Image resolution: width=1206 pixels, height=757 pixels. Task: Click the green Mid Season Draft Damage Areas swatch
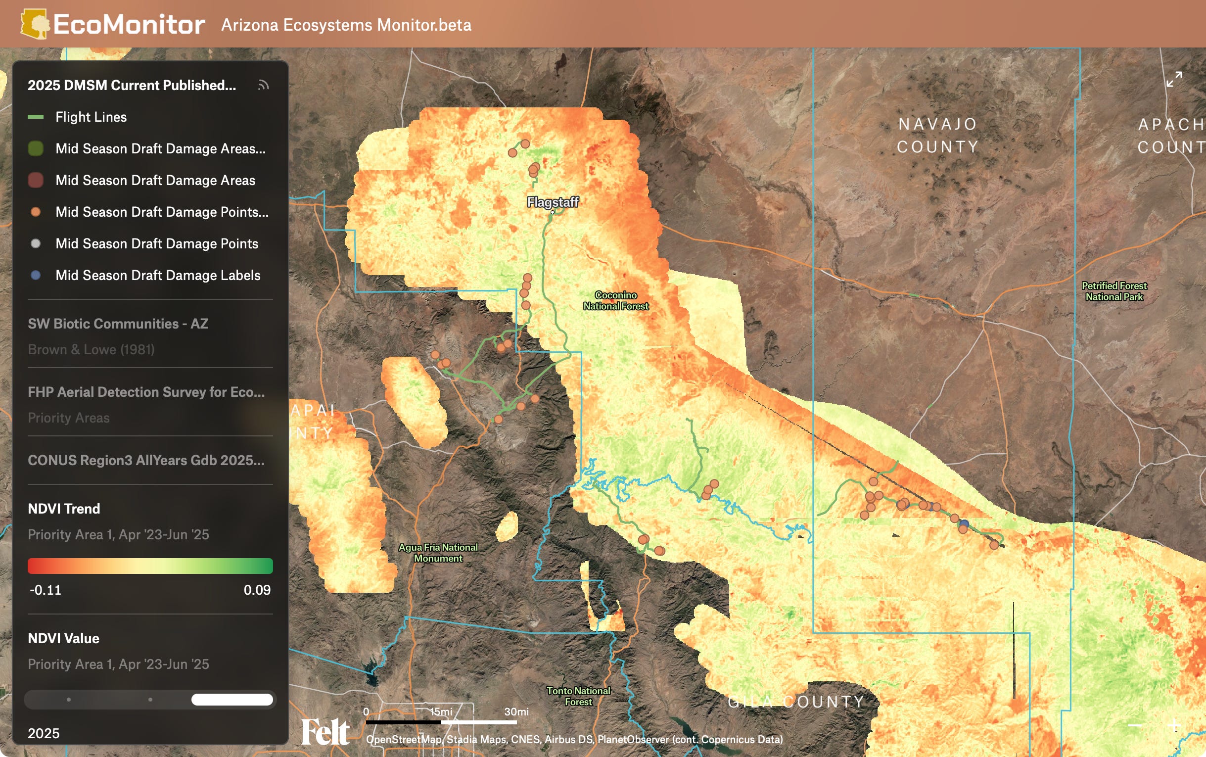tap(36, 148)
